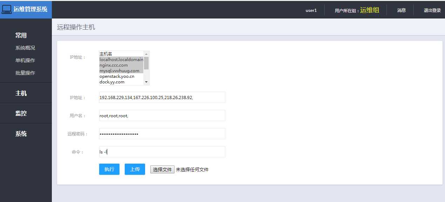Open 系统概况 in sidebar

click(x=25, y=48)
